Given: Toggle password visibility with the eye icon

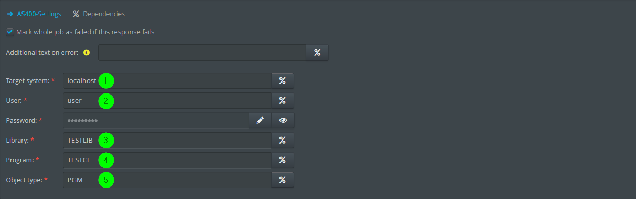Looking at the screenshot, I should [x=283, y=121].
